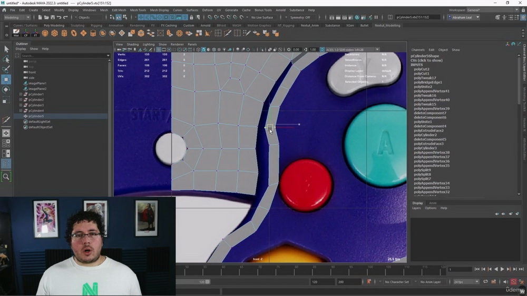
Task: Click the redo arrow icon
Action: pos(65,17)
